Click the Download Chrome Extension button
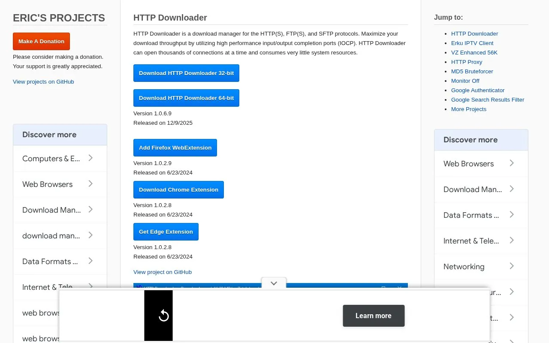The height and width of the screenshot is (343, 549). pos(178,190)
